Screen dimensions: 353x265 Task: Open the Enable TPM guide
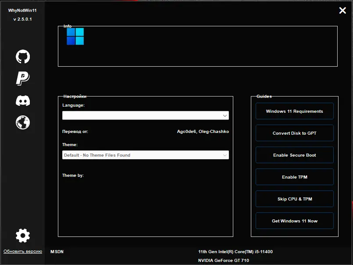tap(295, 177)
